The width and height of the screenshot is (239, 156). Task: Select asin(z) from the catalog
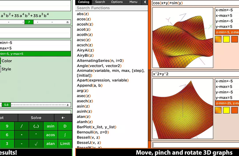point(83,106)
